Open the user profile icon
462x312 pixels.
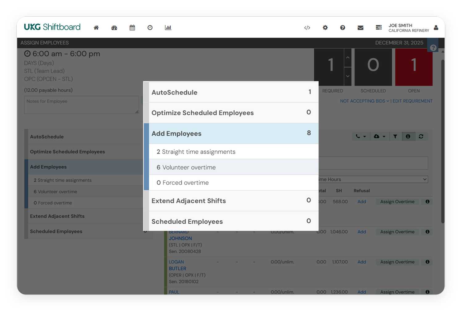436,28
